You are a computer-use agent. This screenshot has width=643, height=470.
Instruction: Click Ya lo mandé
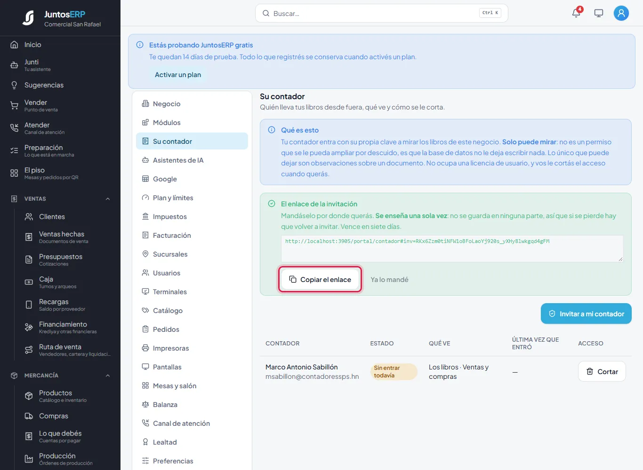[x=389, y=280]
